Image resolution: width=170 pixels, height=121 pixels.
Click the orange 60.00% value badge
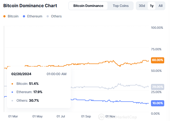(x=158, y=60)
